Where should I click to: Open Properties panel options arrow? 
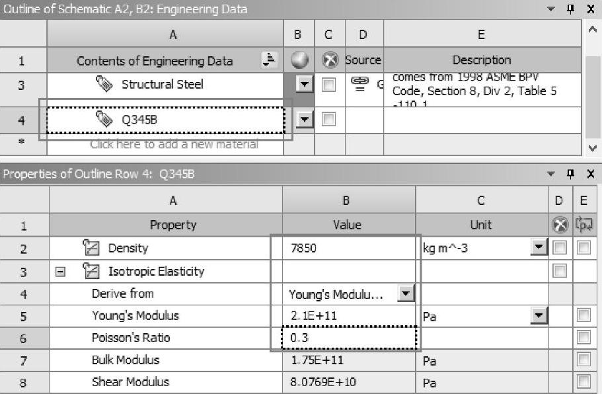551,174
